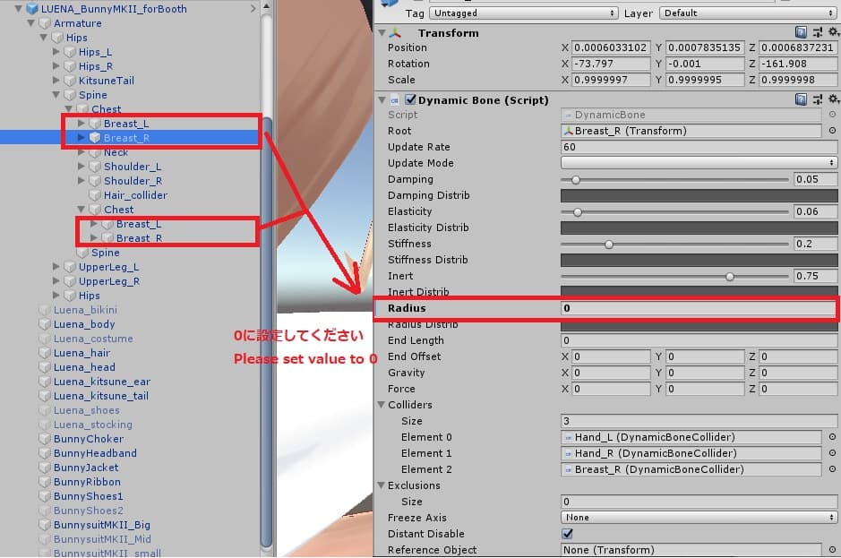Screen dimensions: 841x558
Task: Collapse the Dynamic Bone component foldout
Action: (382, 99)
